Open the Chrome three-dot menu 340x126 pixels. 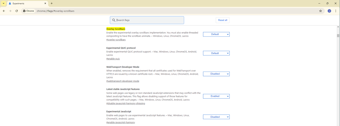336,11
